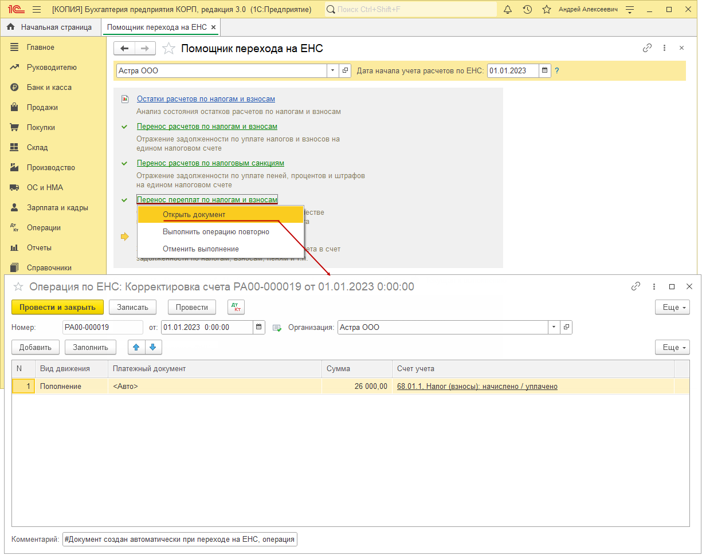The height and width of the screenshot is (555, 702).
Task: Choose Выполнить операцию повторно
Action: pyautogui.click(x=221, y=232)
